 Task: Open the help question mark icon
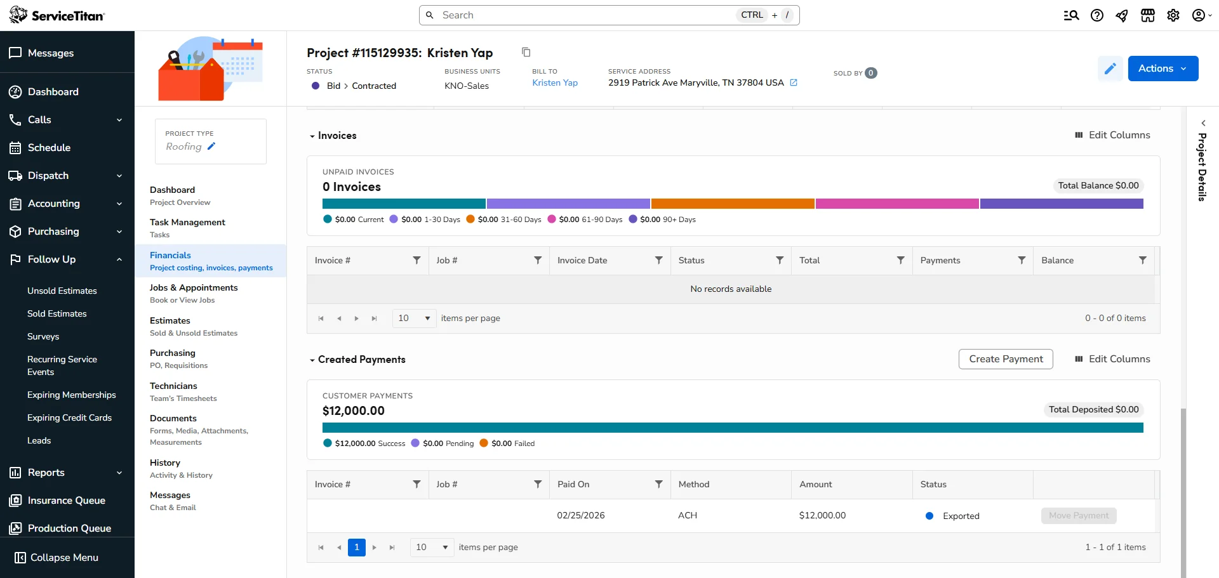(1096, 15)
